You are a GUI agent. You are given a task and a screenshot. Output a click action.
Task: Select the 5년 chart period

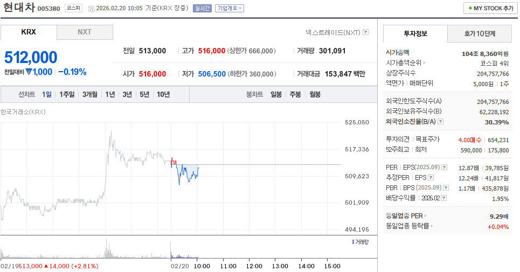coord(144,94)
